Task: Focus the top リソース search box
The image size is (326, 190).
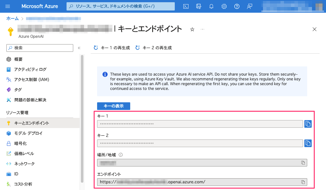Action: [121, 6]
